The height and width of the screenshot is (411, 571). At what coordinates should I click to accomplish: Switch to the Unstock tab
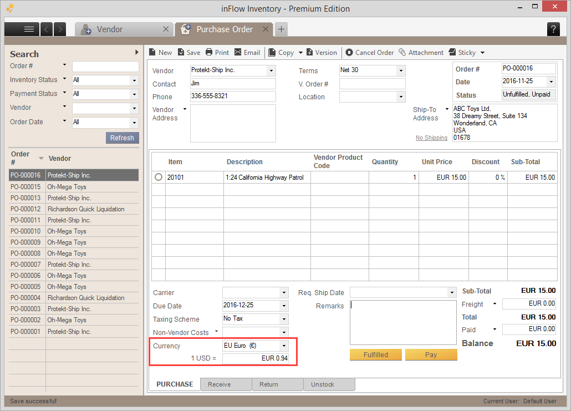coord(329,384)
